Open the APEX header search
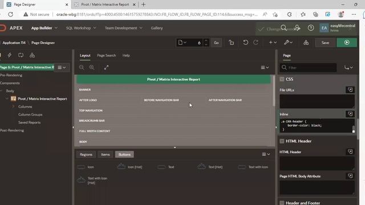Viewport: 365px width, 205px height. click(x=283, y=28)
